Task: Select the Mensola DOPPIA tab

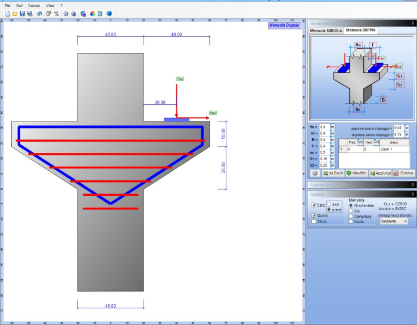Action: pos(360,30)
